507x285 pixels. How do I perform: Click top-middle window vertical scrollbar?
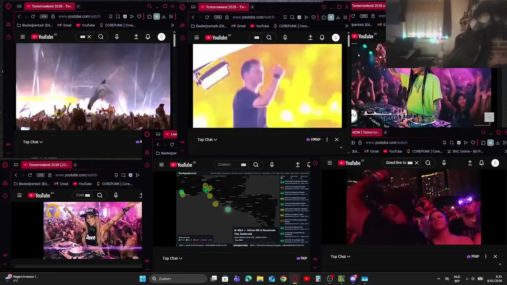click(348, 40)
